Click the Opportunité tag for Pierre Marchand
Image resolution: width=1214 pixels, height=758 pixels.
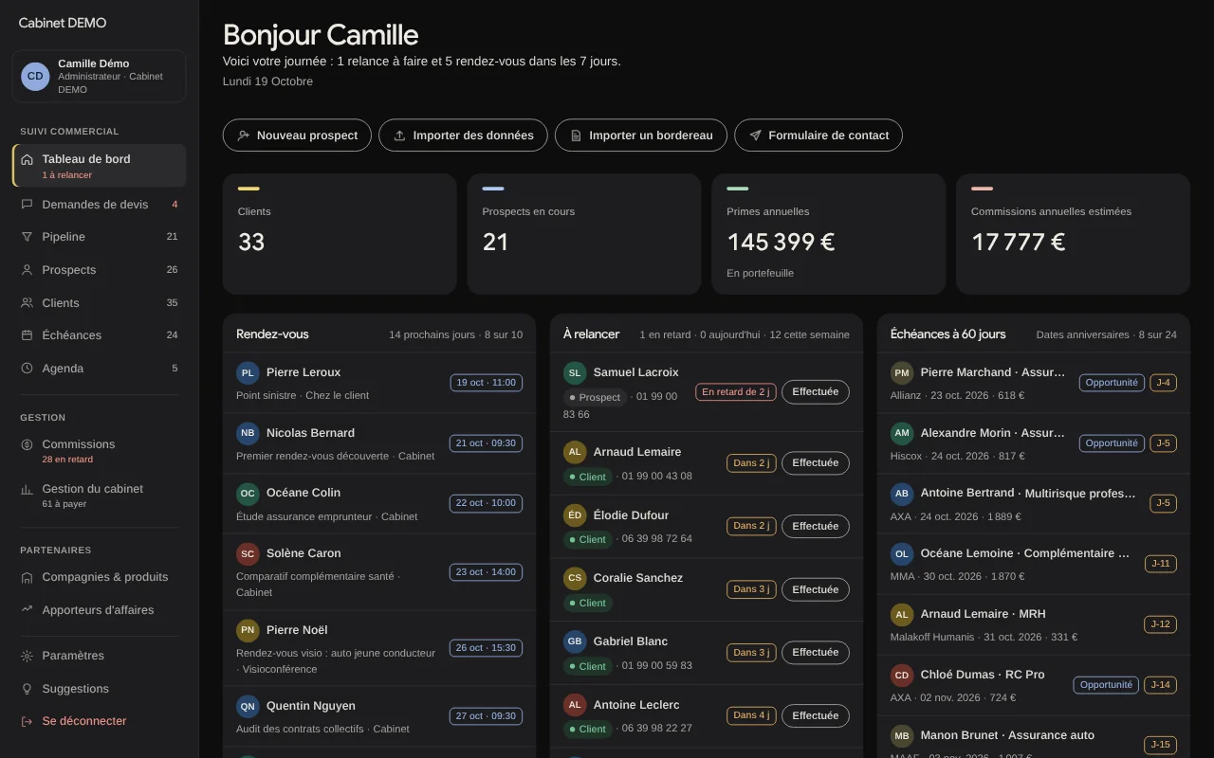coord(1112,383)
